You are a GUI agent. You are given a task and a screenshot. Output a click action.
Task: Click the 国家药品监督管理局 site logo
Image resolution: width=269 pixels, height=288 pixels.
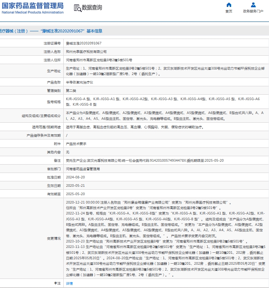click(x=33, y=8)
